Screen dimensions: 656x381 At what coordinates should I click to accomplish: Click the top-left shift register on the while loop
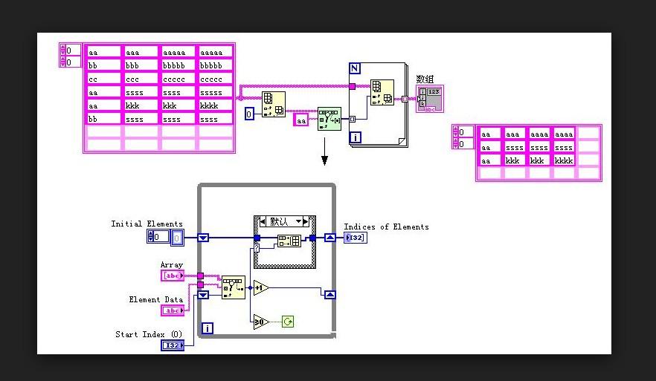203,238
